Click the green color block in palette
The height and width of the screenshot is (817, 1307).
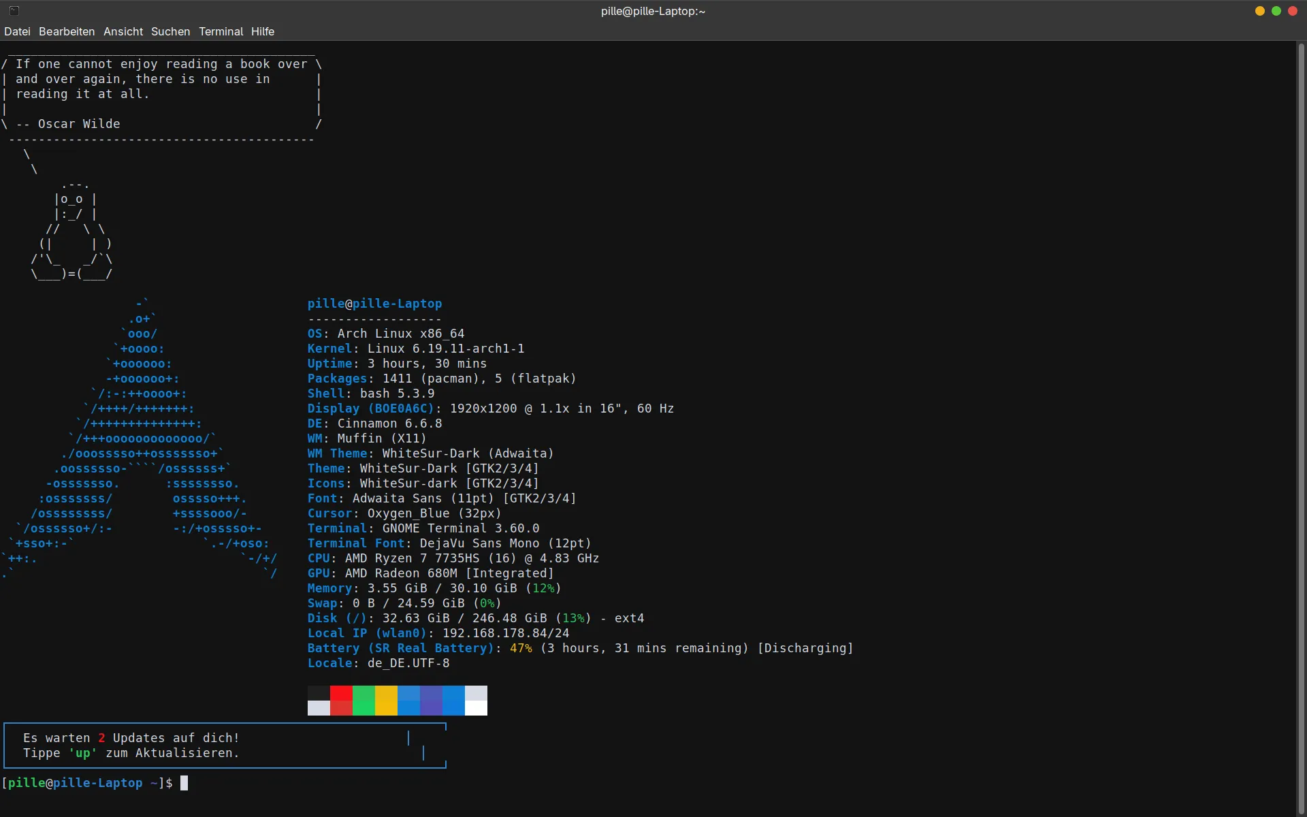point(364,701)
